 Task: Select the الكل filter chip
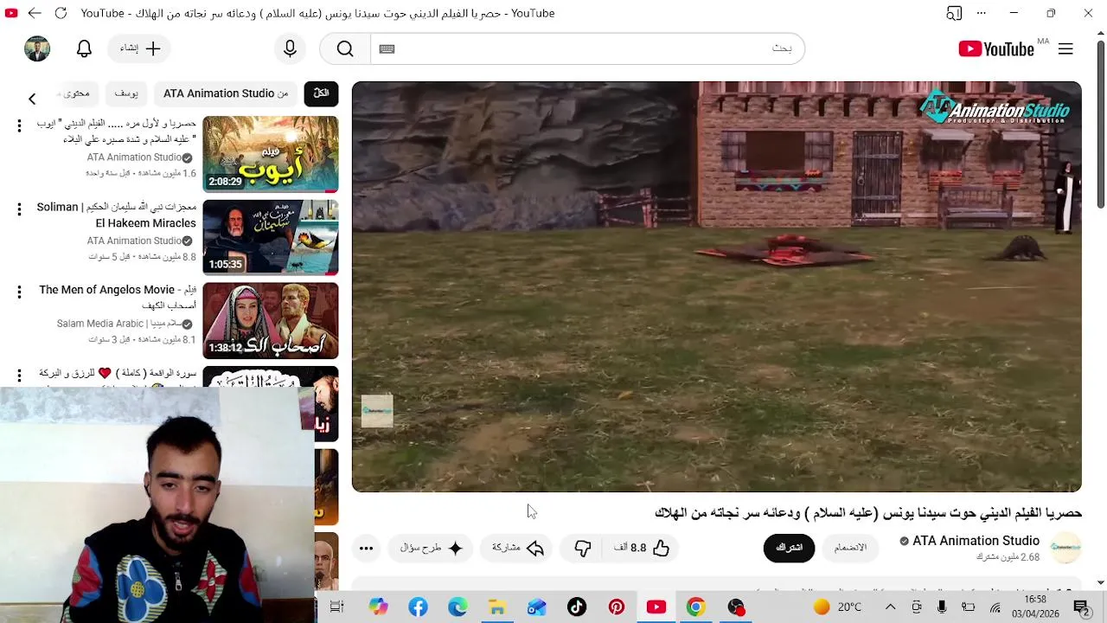[x=321, y=93]
